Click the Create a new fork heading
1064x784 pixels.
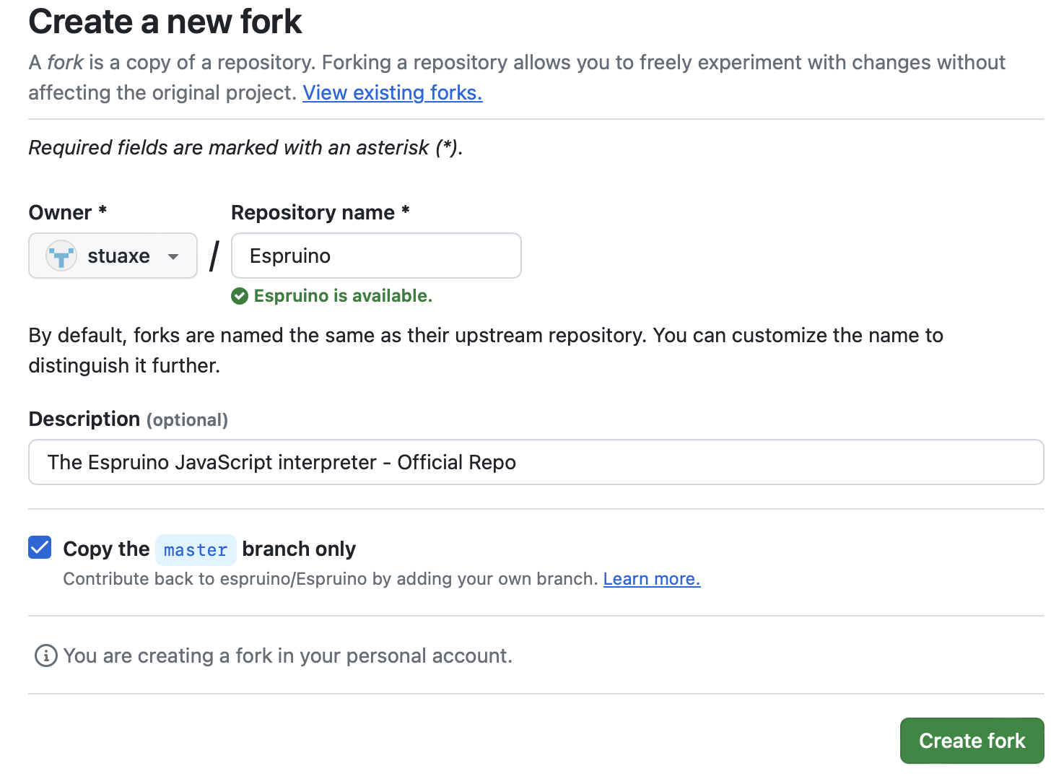(x=165, y=22)
